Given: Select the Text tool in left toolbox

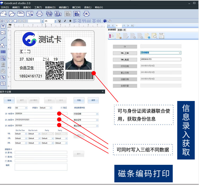Looking at the screenshot, I should tap(3, 27).
